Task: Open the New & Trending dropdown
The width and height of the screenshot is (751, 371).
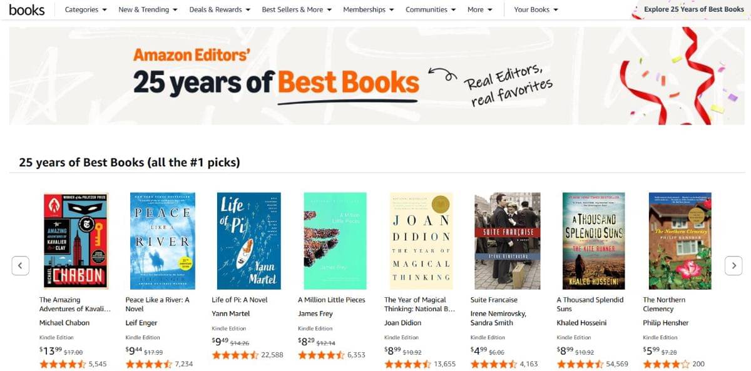Action: [148, 9]
